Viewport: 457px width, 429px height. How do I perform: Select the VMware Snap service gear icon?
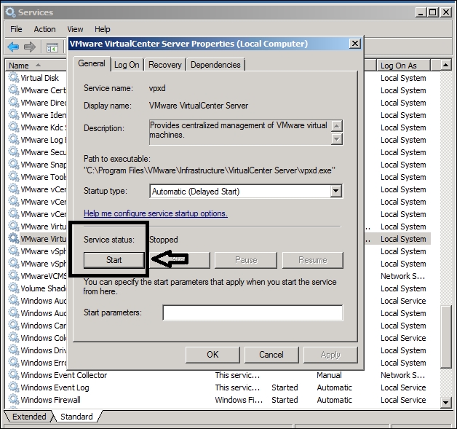click(13, 164)
